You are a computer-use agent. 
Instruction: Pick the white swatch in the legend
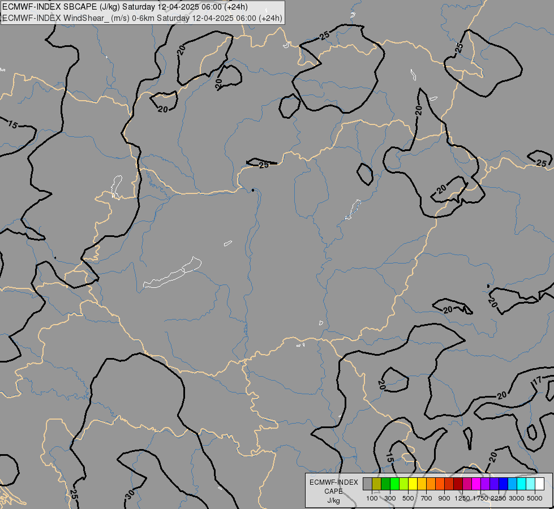click(540, 484)
